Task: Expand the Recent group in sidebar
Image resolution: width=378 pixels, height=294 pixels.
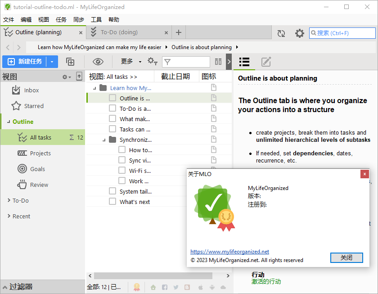Action: click(9, 216)
